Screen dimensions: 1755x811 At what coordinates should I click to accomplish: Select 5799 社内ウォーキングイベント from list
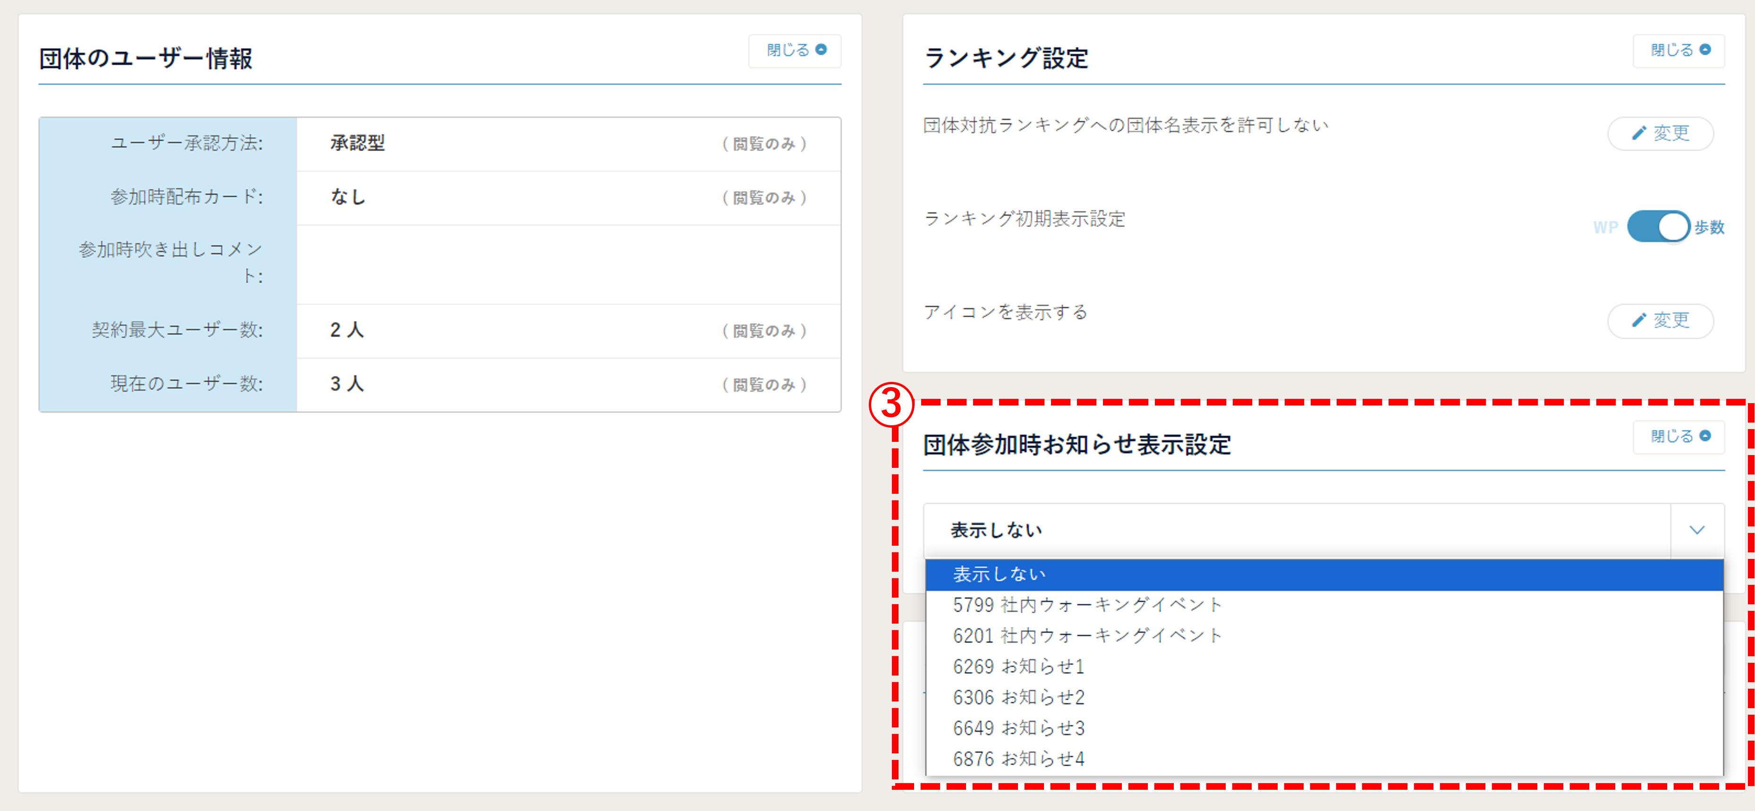click(1086, 605)
